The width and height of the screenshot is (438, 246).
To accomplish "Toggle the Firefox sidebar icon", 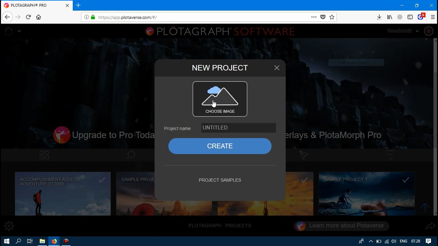I will (x=410, y=17).
